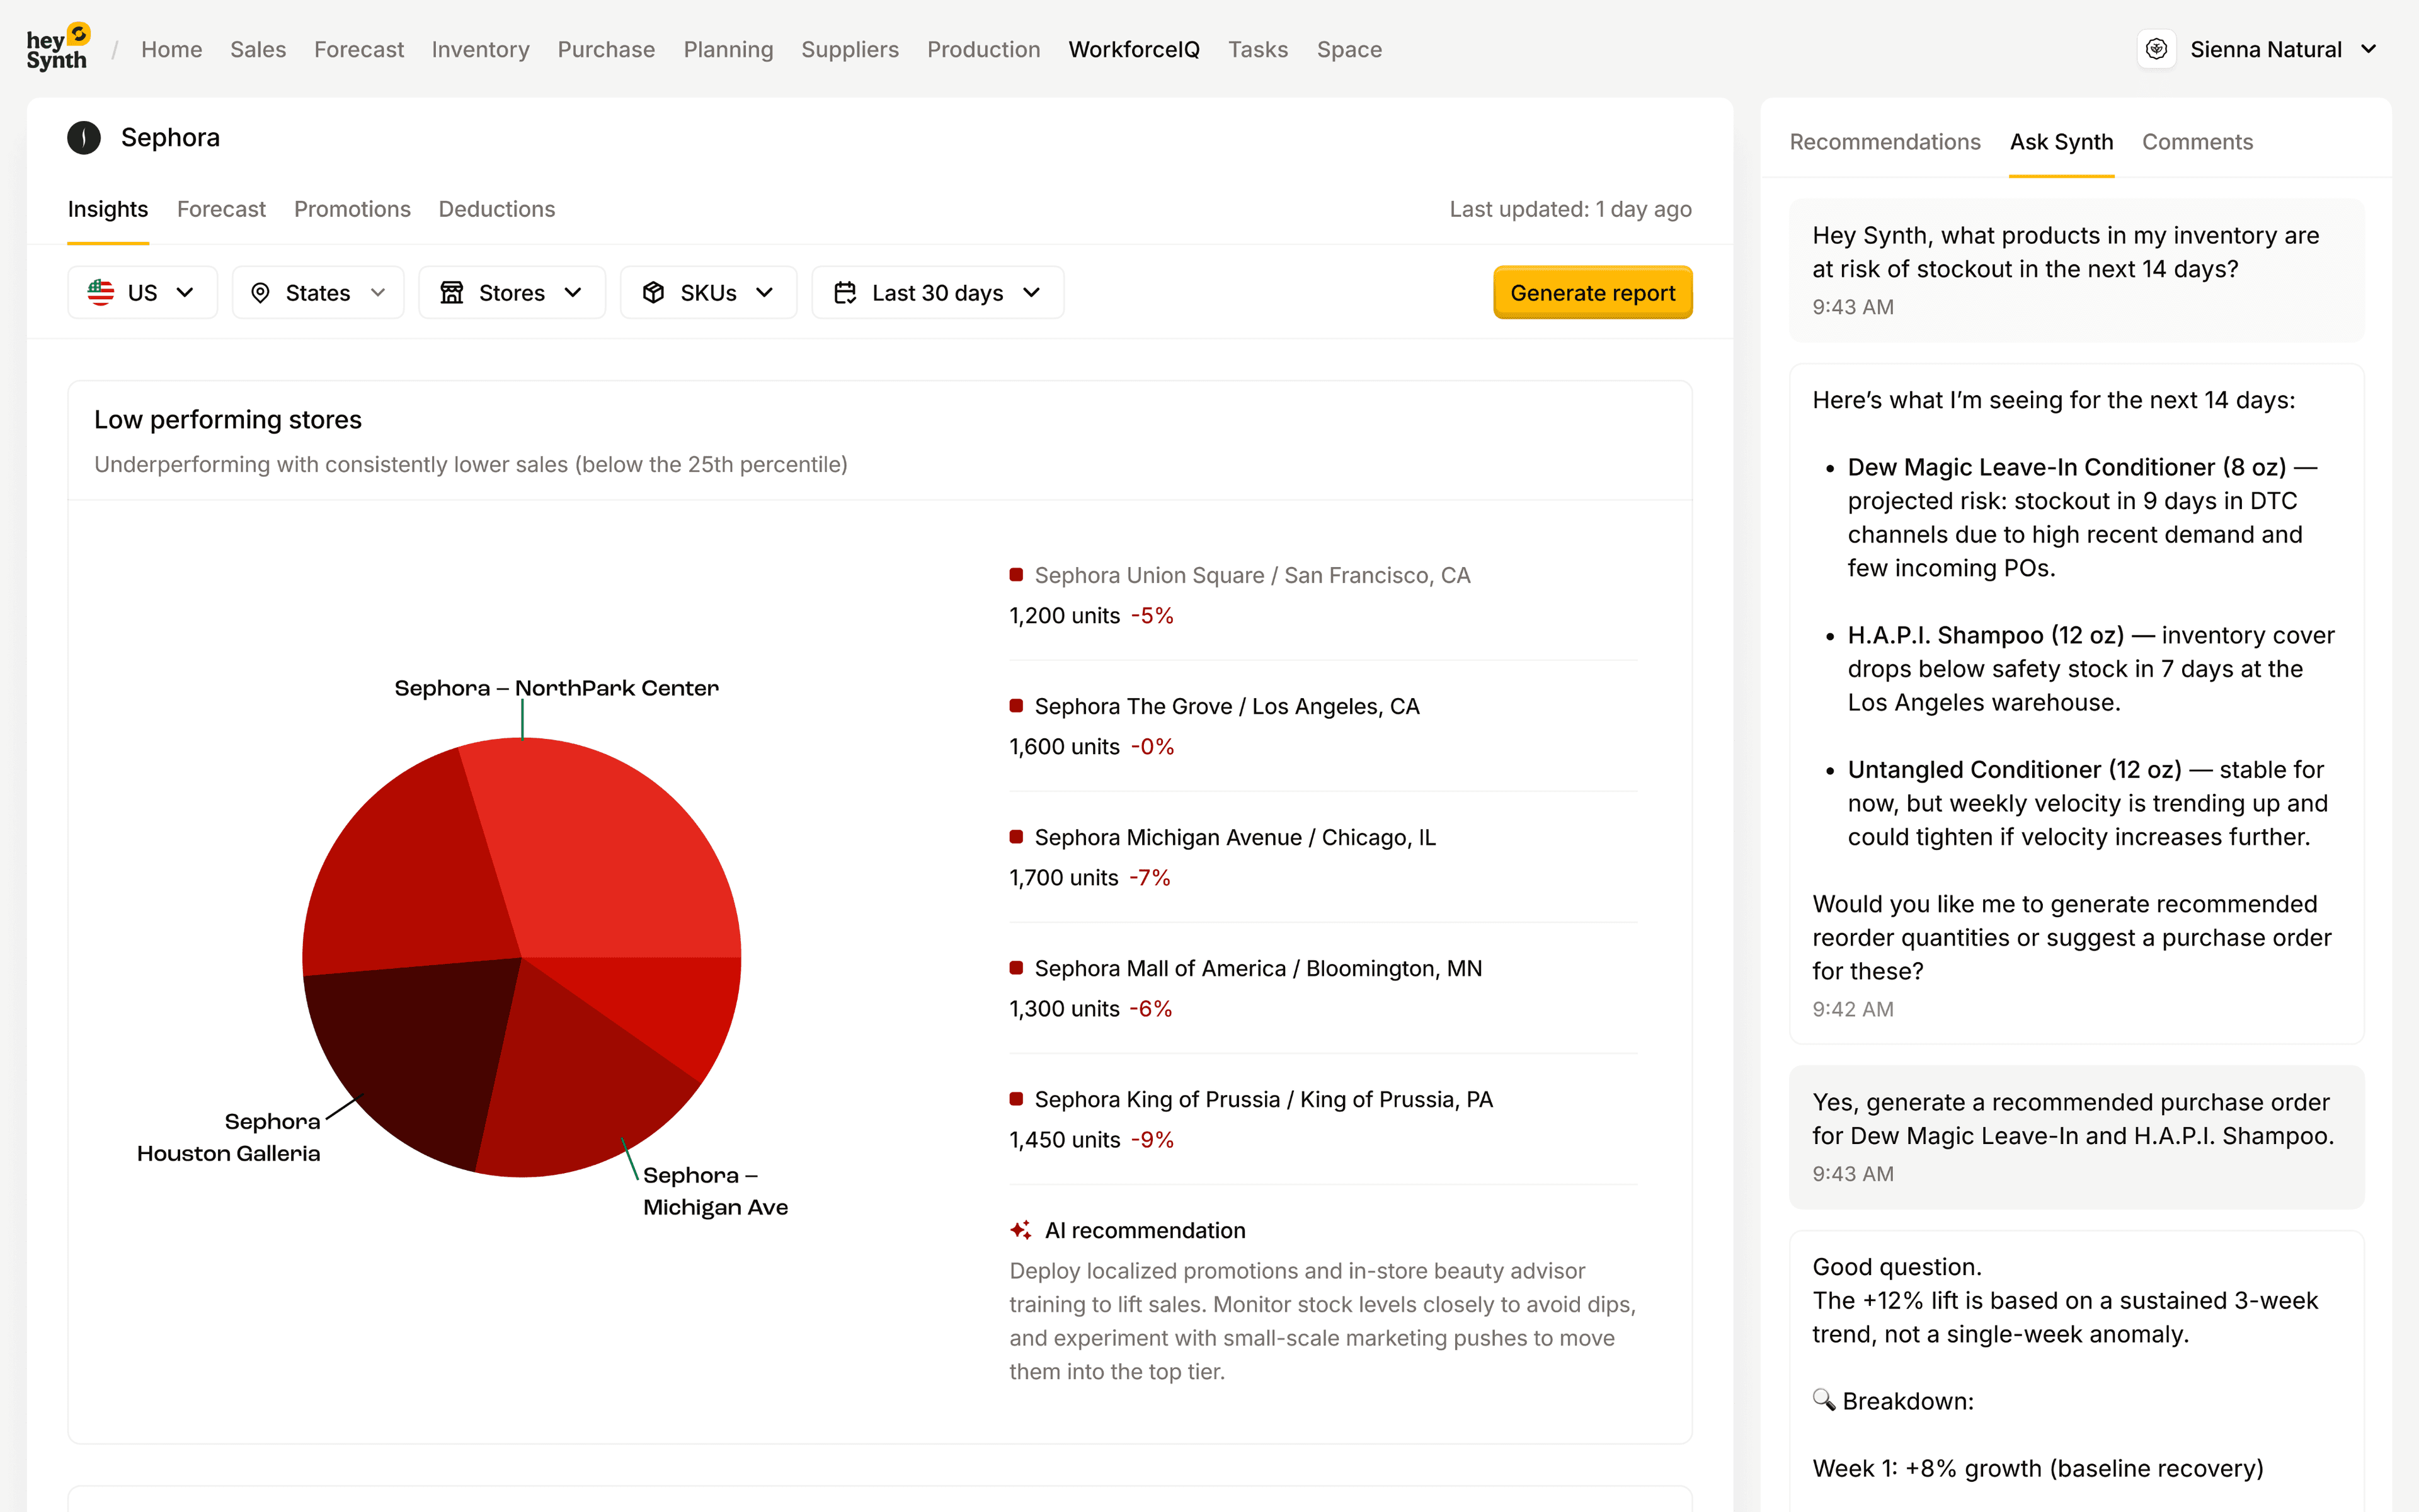This screenshot has width=2419, height=1512.
Task: Open the Recommendations panel tab
Action: pyautogui.click(x=1884, y=142)
